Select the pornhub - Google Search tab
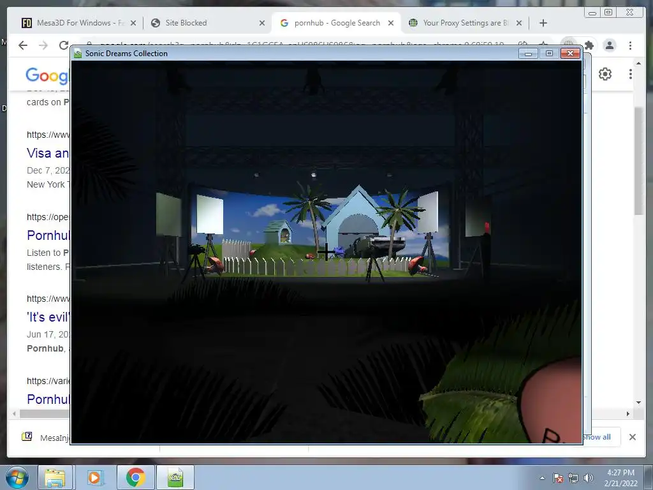Viewport: 653px width, 490px height. [x=337, y=23]
